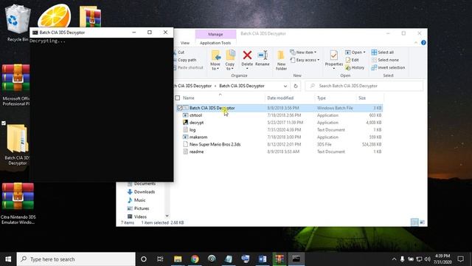Open the Windows Start menu

8,259
